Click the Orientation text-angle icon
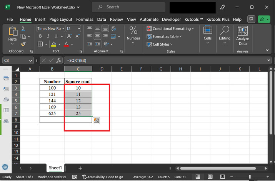 coord(106,44)
